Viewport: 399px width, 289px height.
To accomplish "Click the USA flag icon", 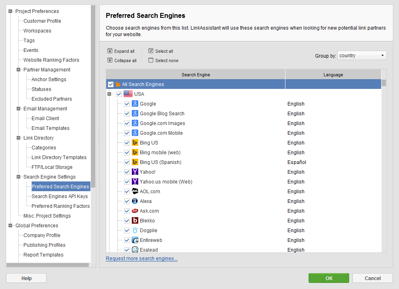I will [128, 94].
